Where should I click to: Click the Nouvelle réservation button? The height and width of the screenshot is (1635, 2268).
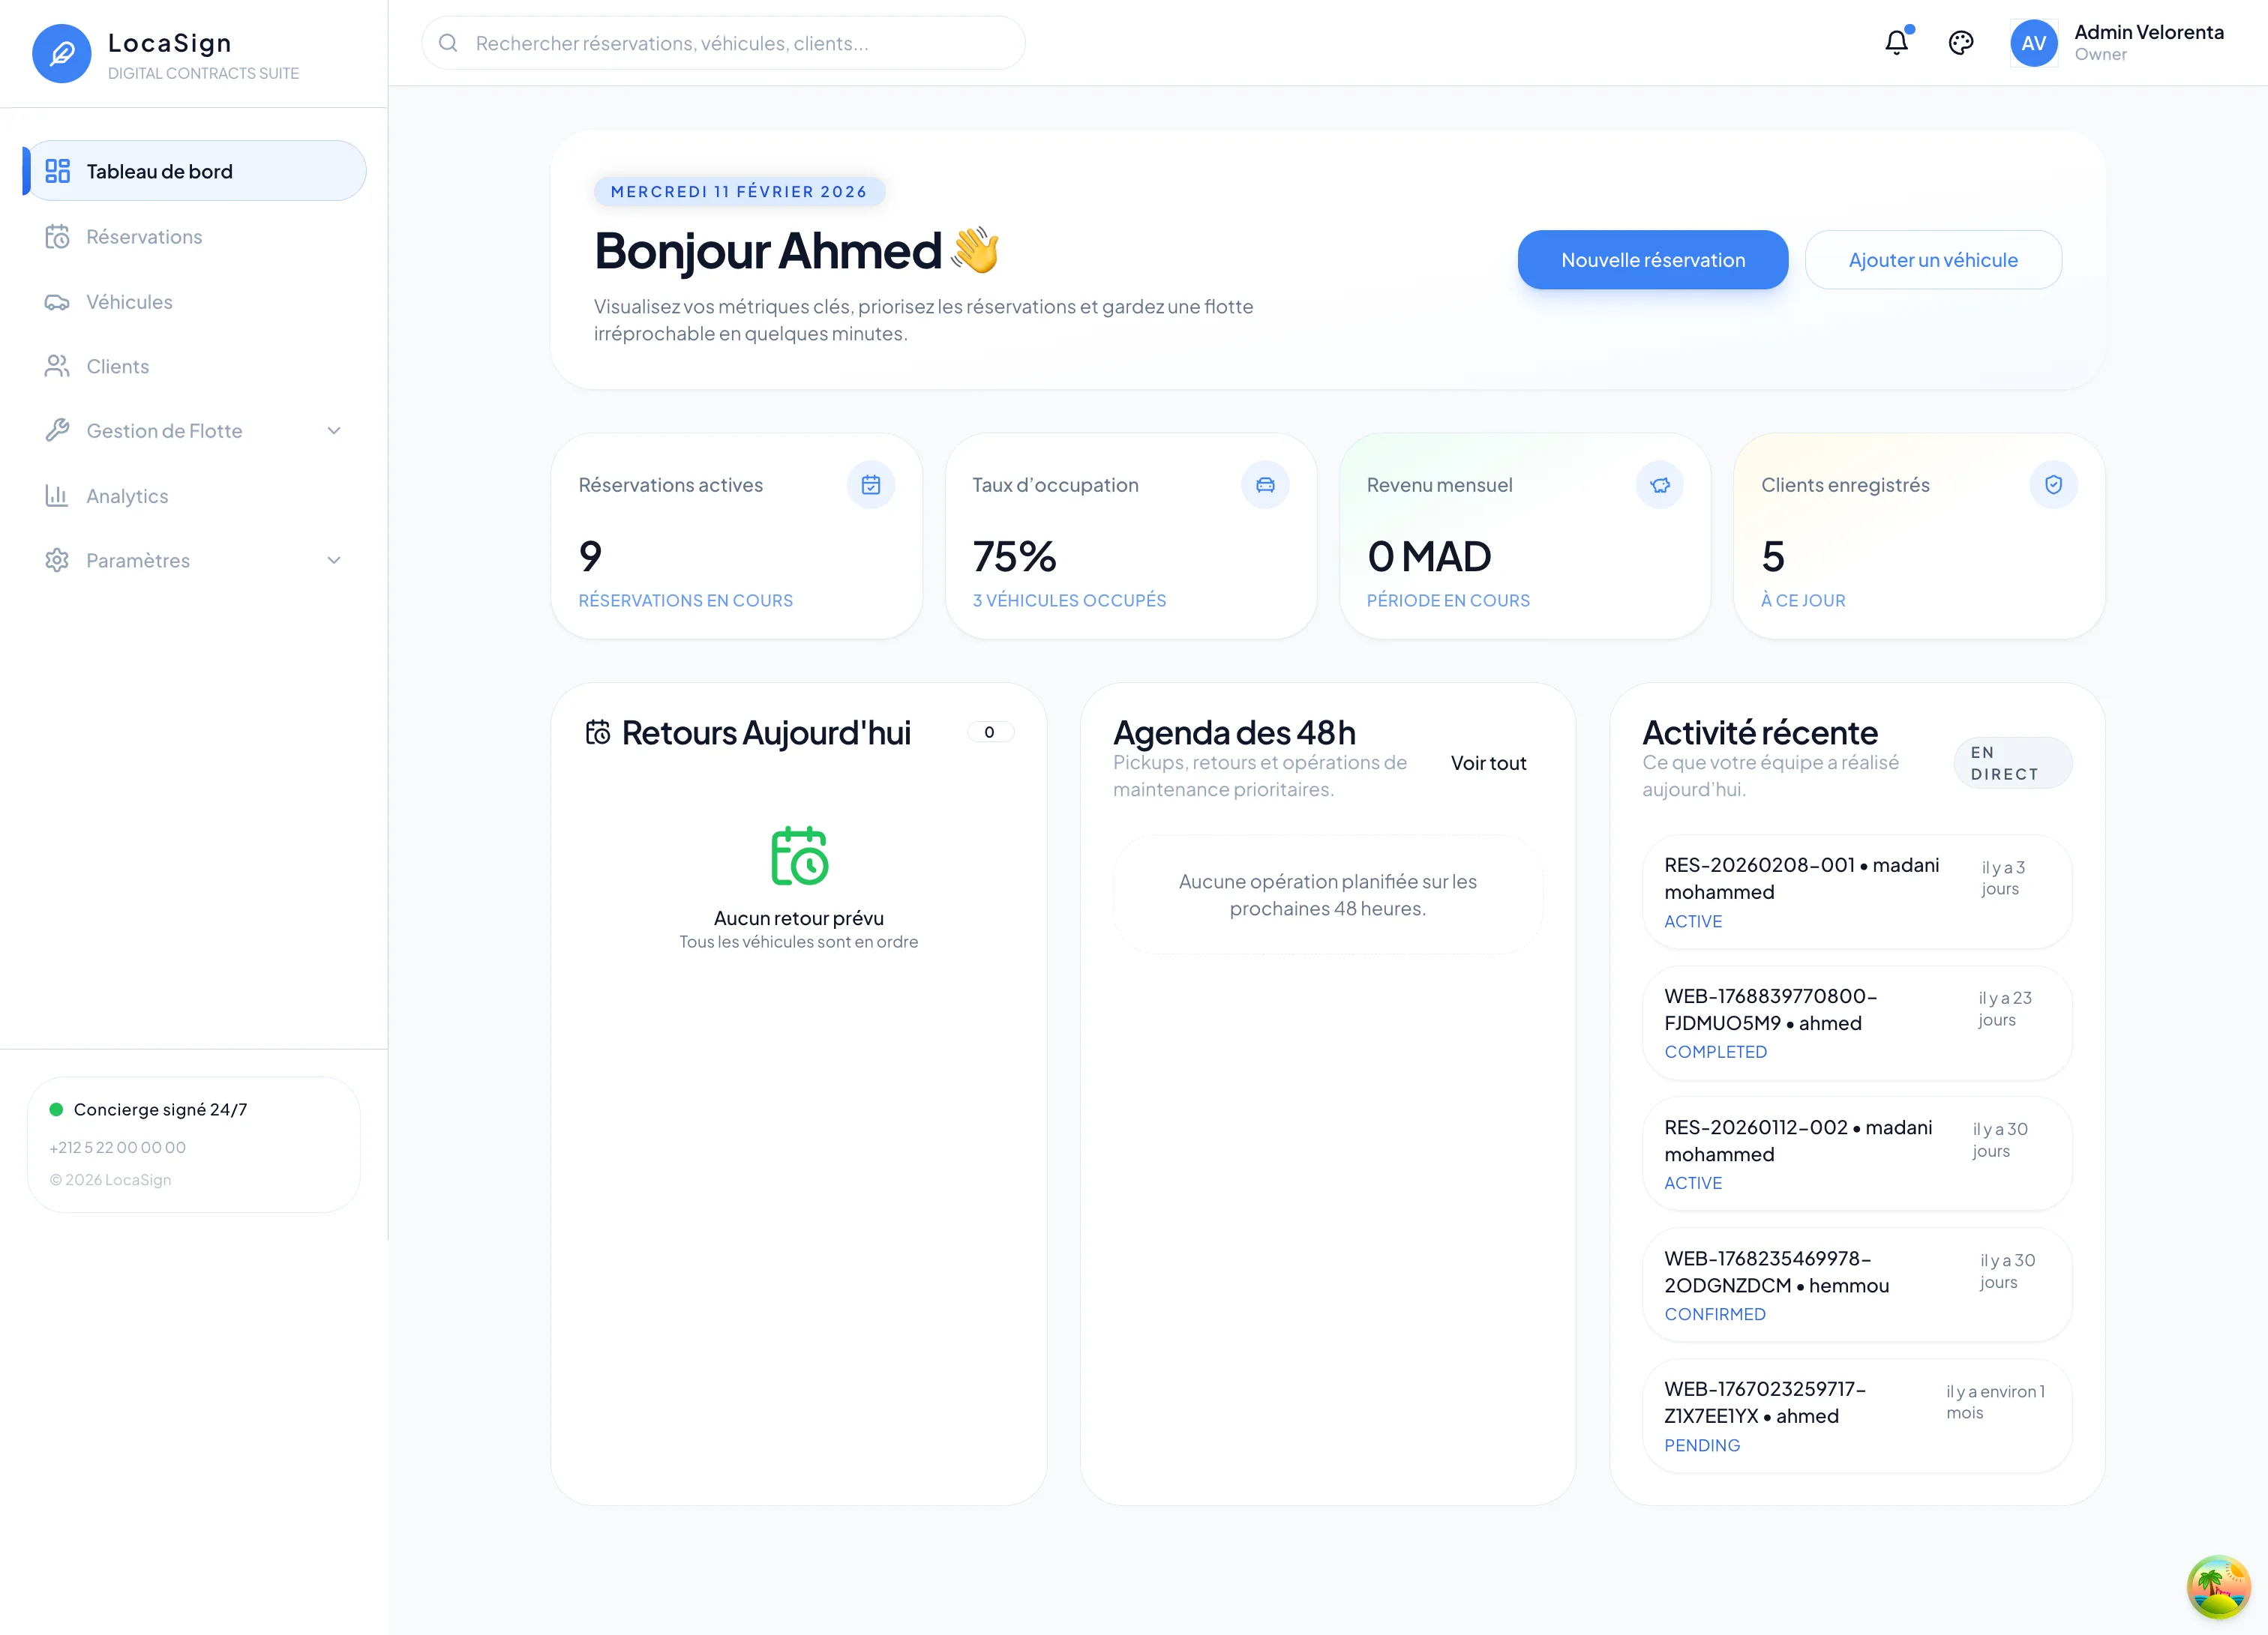1652,260
